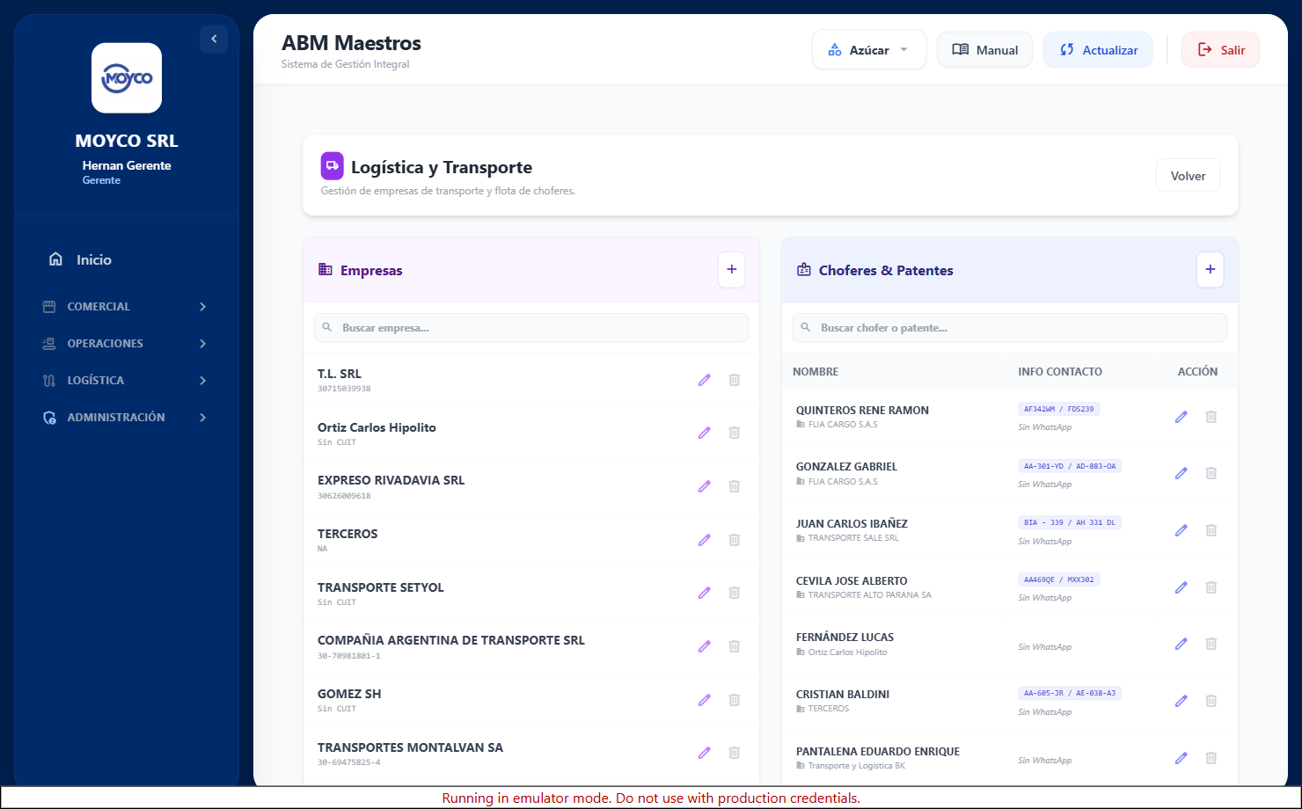This screenshot has width=1302, height=809.
Task: Click the Actualizar refresh button
Action: click(1098, 50)
